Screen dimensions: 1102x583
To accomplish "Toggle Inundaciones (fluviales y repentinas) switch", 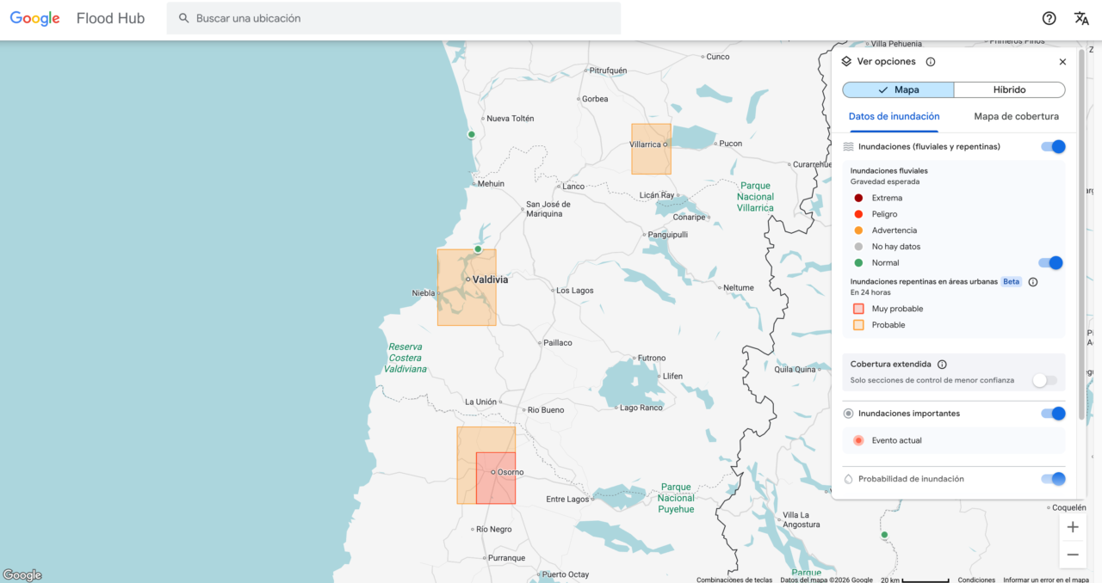I will point(1053,147).
